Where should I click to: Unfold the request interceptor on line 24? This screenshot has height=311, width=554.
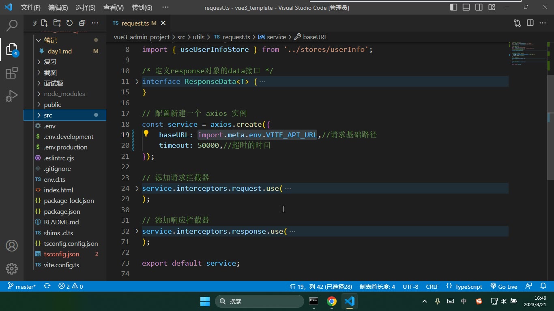137,188
